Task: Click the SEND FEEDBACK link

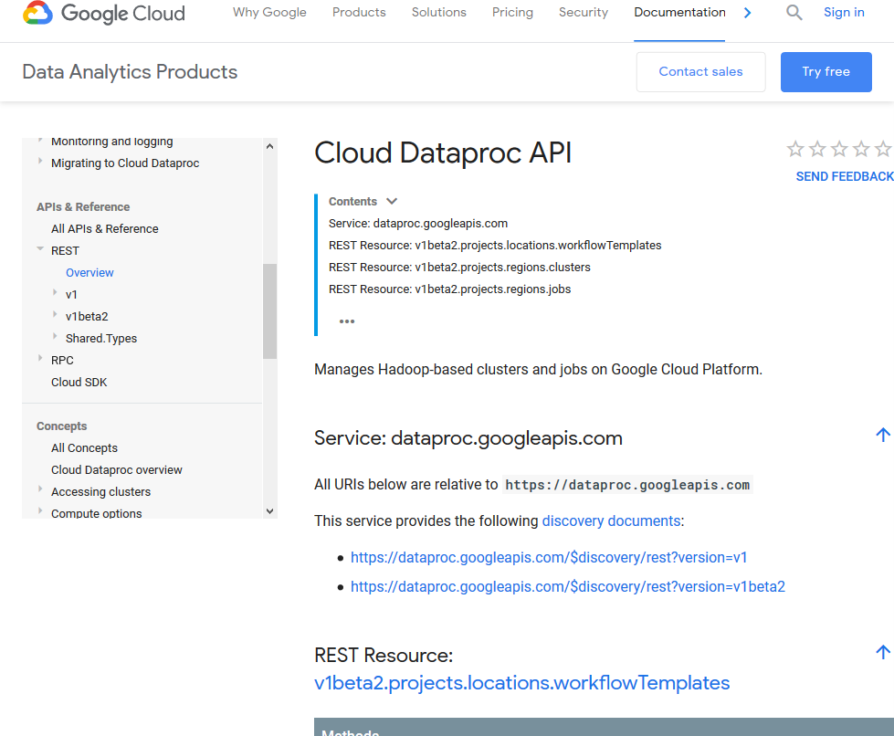Action: (x=845, y=177)
